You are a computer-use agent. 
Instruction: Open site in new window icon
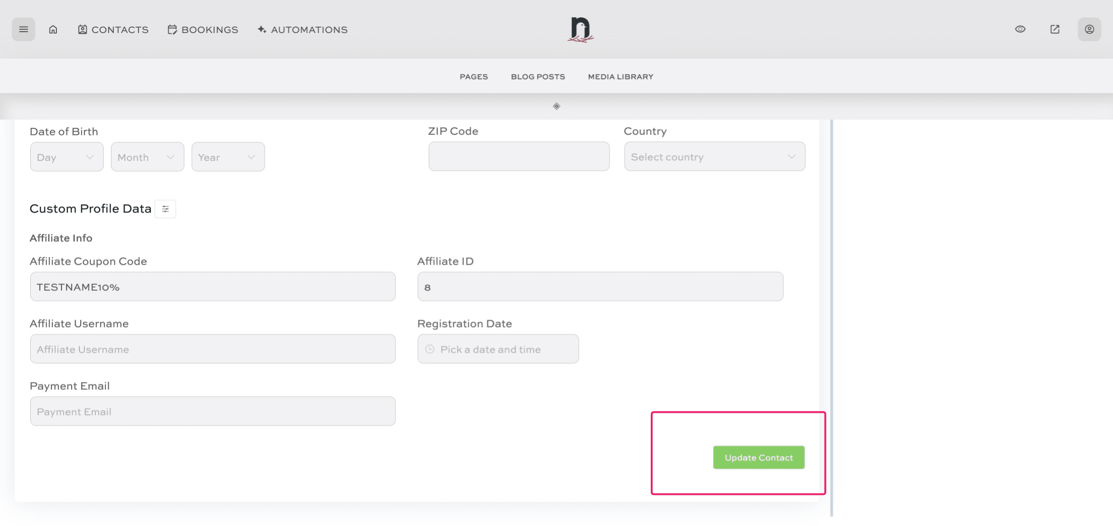1055,29
